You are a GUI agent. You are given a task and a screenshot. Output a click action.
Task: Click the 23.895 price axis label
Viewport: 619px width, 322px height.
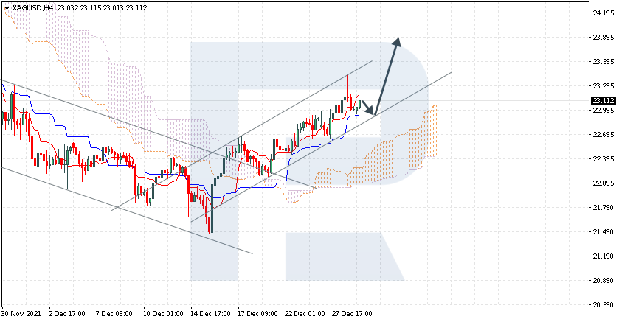604,38
